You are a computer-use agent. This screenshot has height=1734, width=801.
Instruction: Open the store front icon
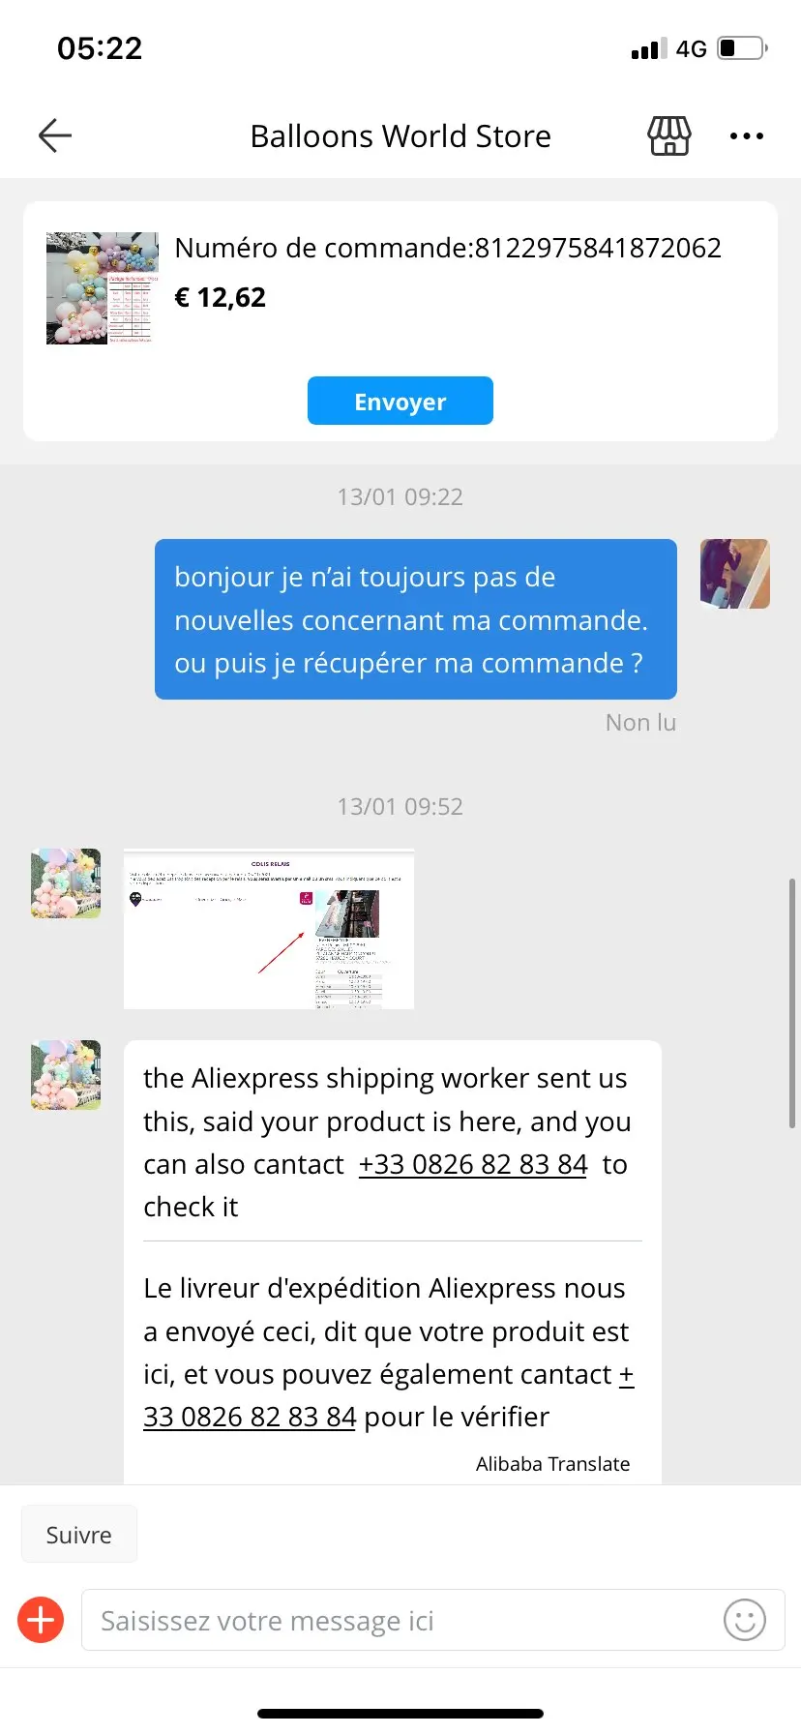(668, 135)
